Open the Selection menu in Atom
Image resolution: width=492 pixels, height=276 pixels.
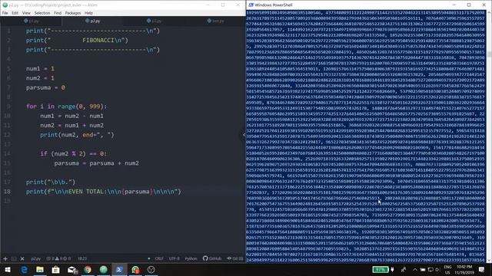pyautogui.click(x=42, y=13)
